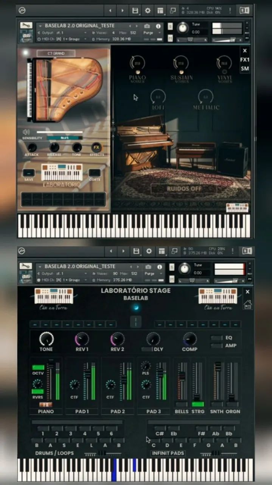
Task: Open settings gear in the upper Kontakt toolbar
Action: click(148, 11)
